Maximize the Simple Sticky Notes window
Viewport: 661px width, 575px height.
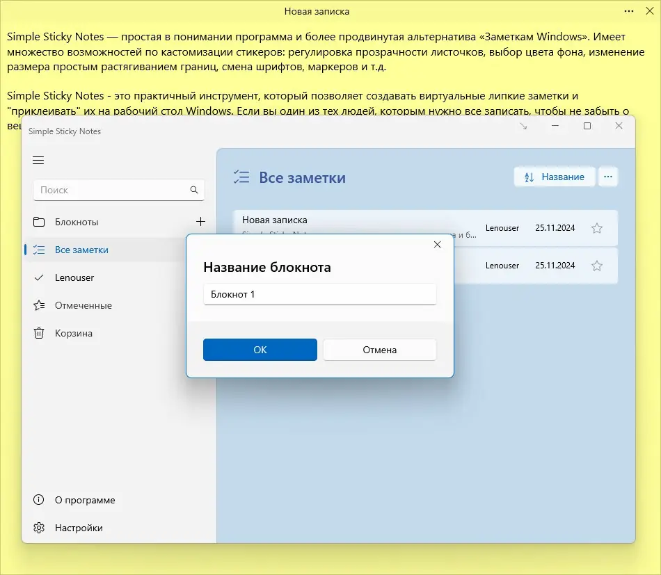pos(587,126)
